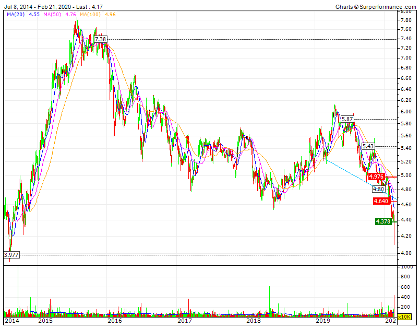Select the MA(50) legend label

pyautogui.click(x=52, y=15)
